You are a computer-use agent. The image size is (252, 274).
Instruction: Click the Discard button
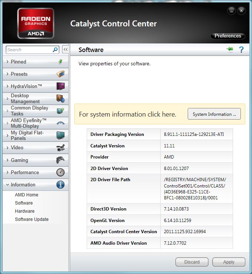coord(192,262)
